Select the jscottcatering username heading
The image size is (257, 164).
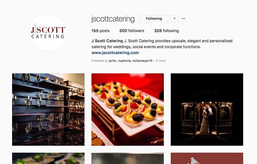coord(113,19)
